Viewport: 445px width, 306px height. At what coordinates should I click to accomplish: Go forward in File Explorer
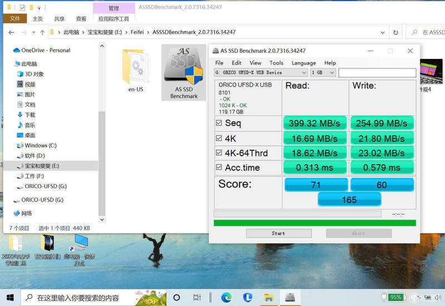[x=24, y=32]
